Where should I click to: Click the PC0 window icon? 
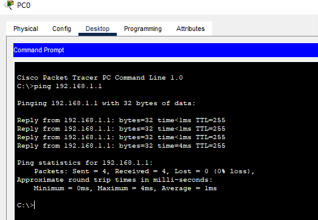point(9,5)
